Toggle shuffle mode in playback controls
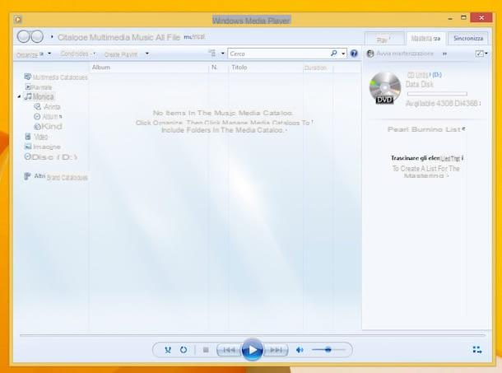This screenshot has height=373, width=502. (168, 350)
